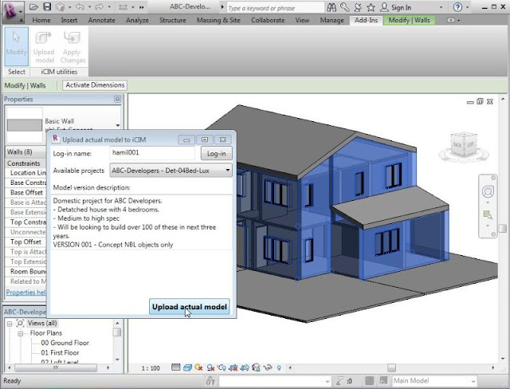Collapse the Views (all) tree node
The height and width of the screenshot is (389, 510).
(x=10, y=324)
